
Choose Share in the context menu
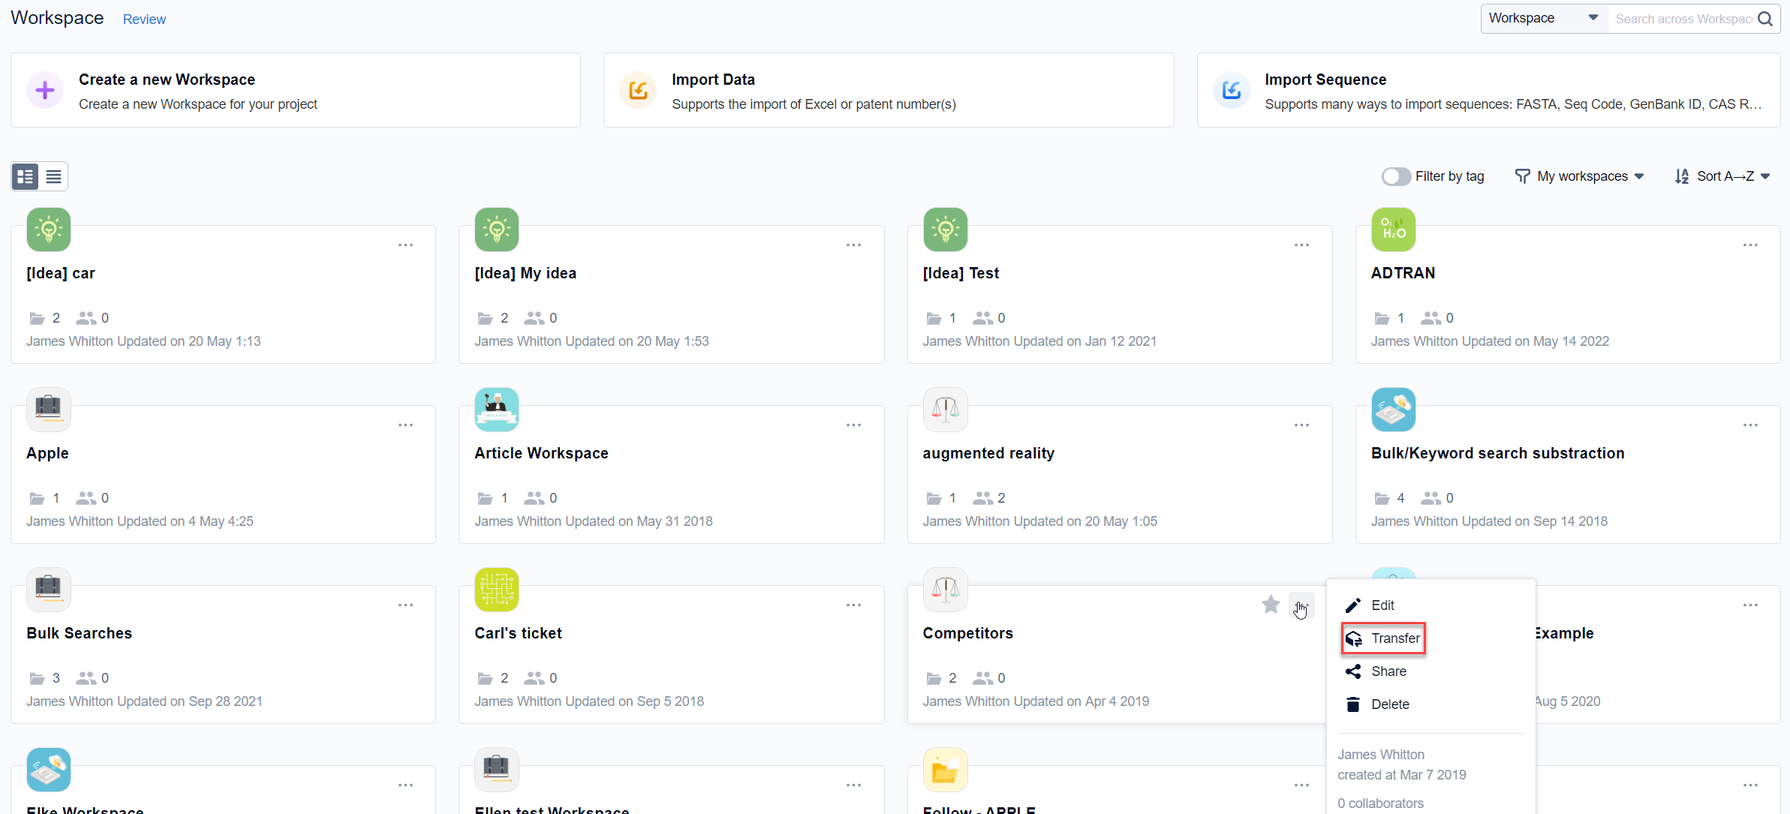[1388, 671]
